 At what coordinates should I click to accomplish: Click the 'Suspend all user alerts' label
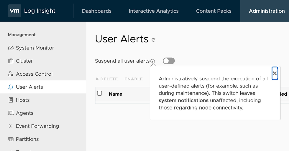(122, 61)
